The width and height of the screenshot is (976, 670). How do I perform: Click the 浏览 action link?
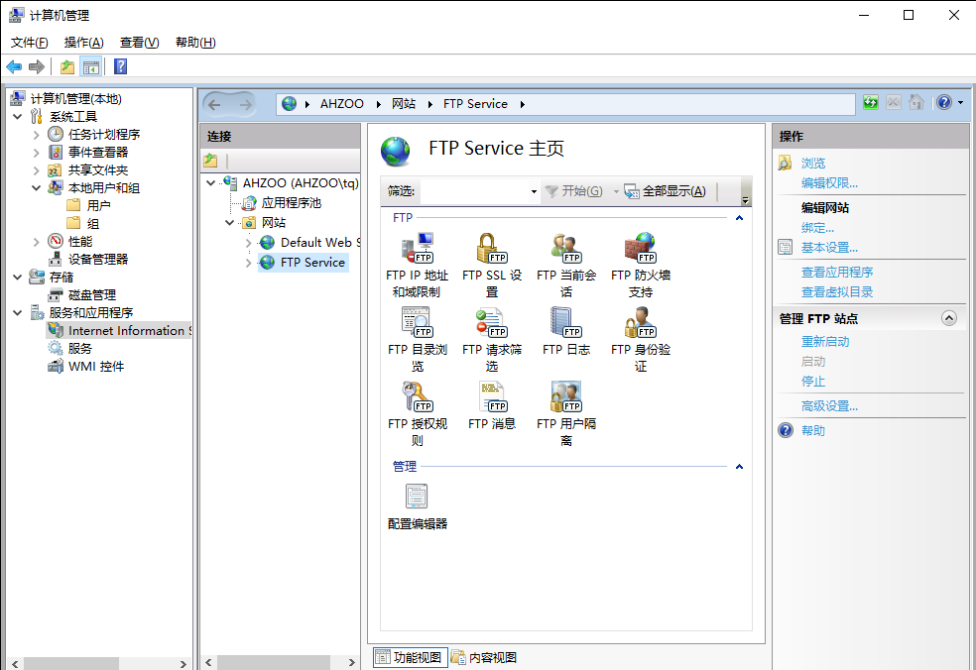pyautogui.click(x=813, y=163)
